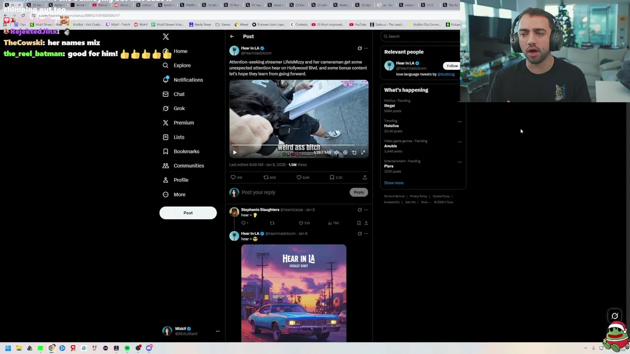Open options for Piers trend
Screen dimensions: 630x354
coord(460,162)
